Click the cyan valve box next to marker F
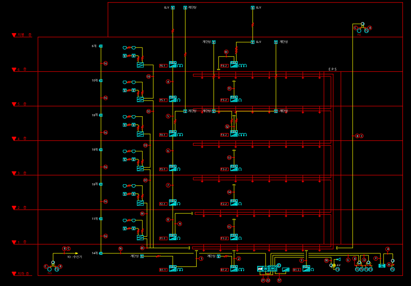 382,266
